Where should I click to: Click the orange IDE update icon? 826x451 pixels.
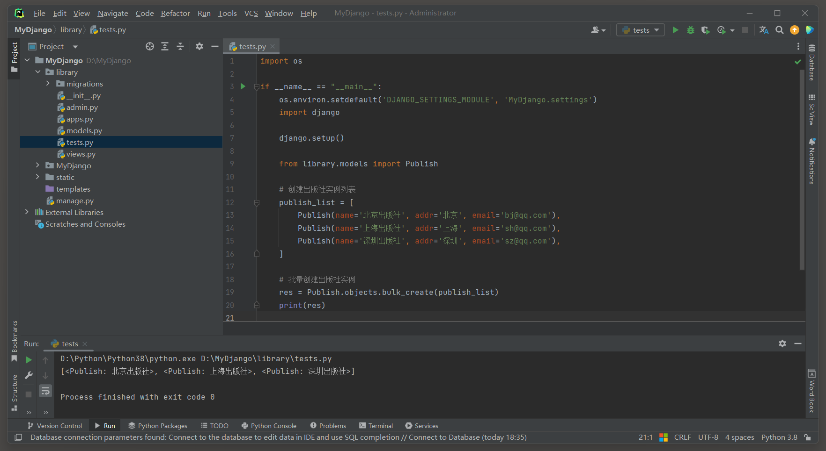pyautogui.click(x=795, y=30)
